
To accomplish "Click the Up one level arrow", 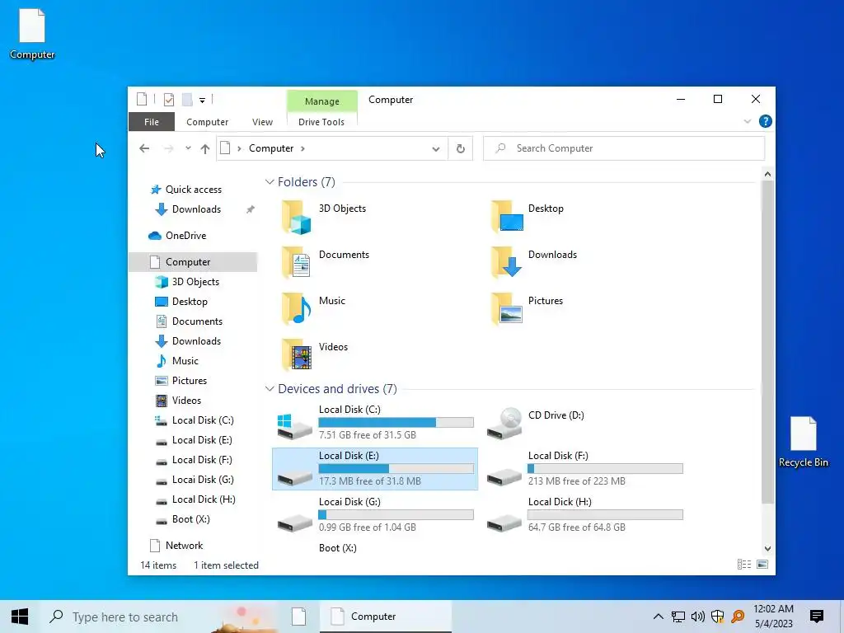I will (x=205, y=148).
